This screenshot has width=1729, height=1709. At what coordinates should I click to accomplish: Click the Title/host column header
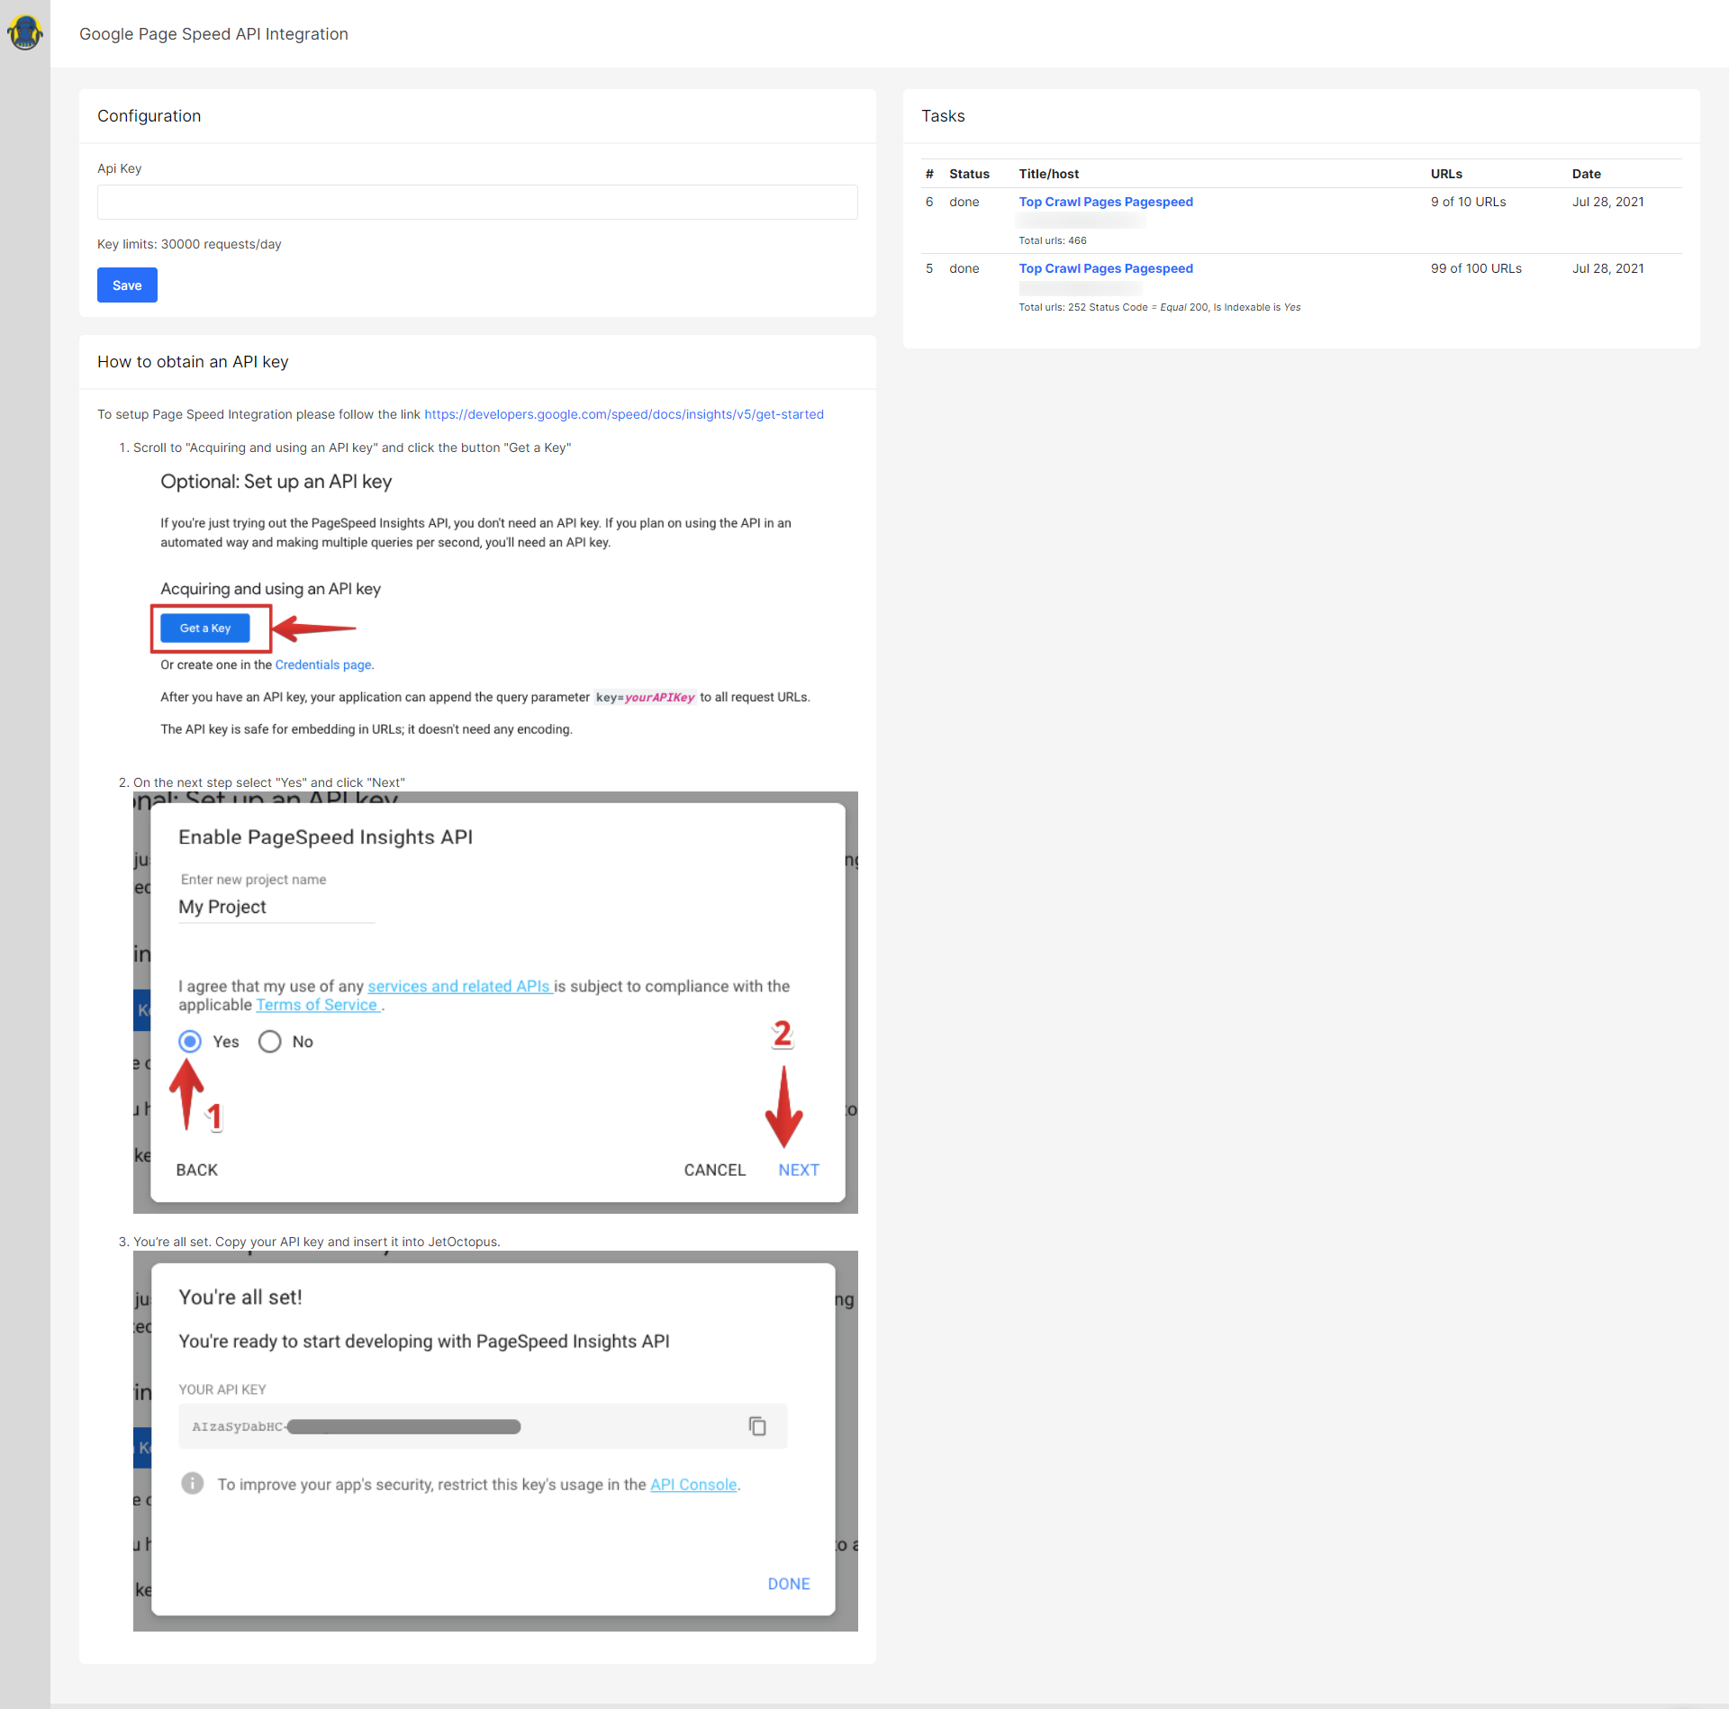[x=1049, y=174]
